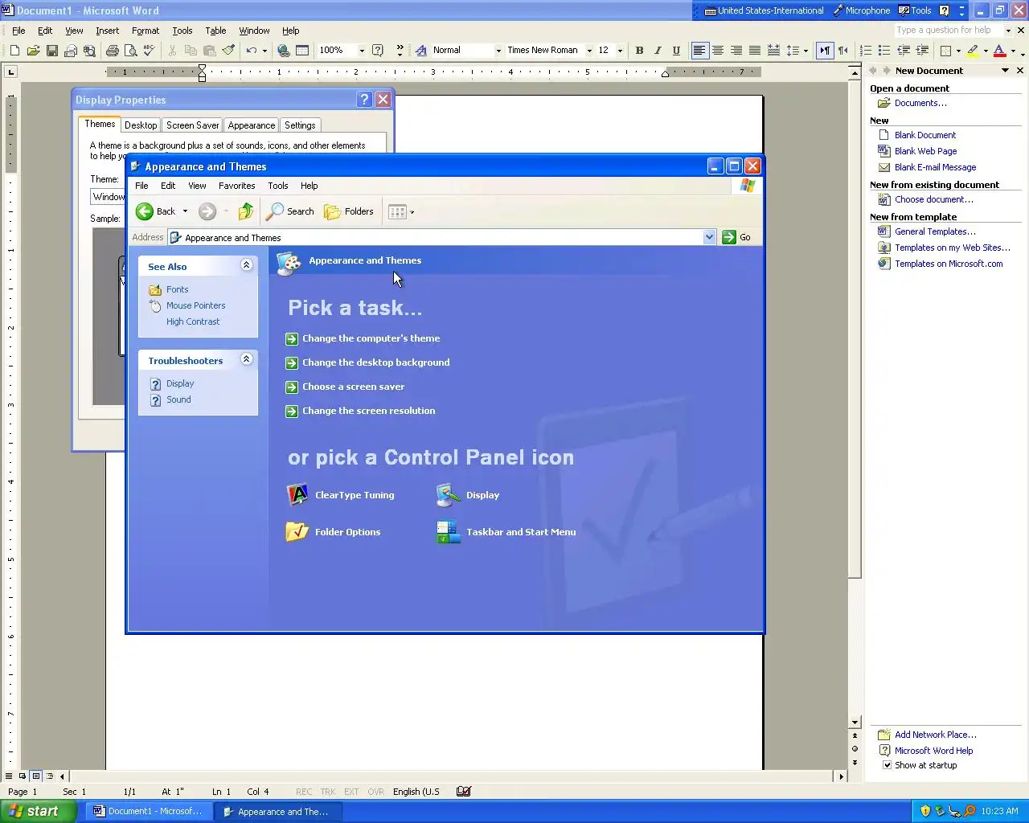Open the line spacing dropdown arrow
Screen dimensions: 1029x823
click(x=806, y=51)
